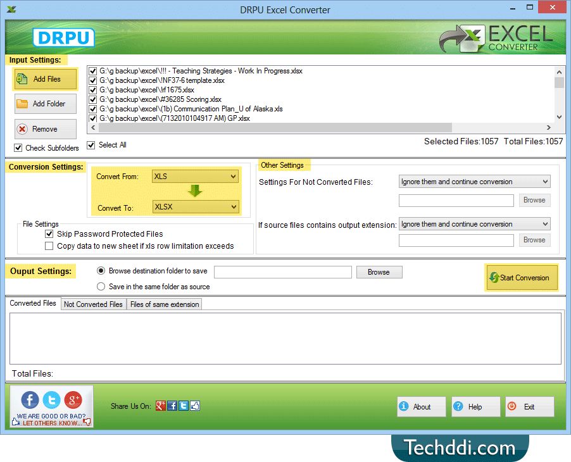Enable copy data to new sheet option
This screenshot has width=571, height=462.
click(x=49, y=246)
